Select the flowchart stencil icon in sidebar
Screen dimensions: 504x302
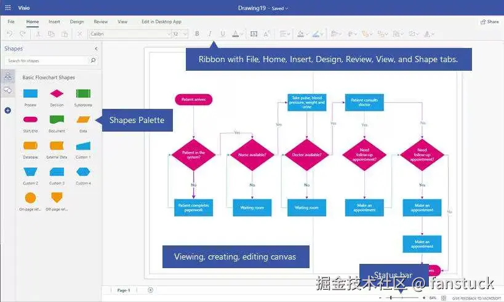(x=8, y=76)
